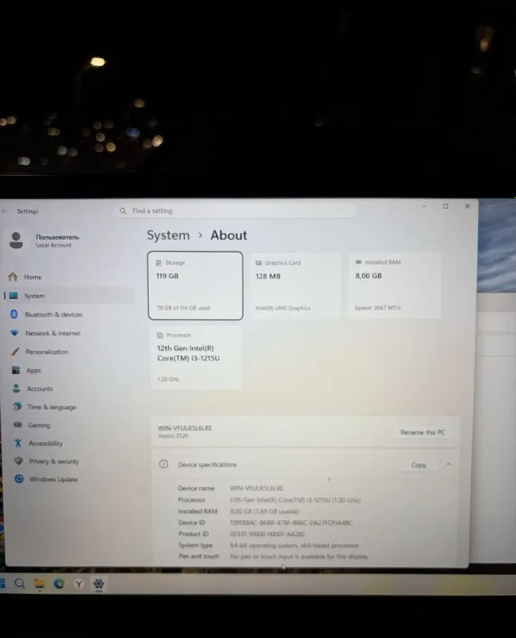
Task: Launch Microsoft Edge from the taskbar
Action: click(59, 584)
